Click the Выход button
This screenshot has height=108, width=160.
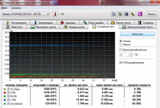click(x=151, y=14)
